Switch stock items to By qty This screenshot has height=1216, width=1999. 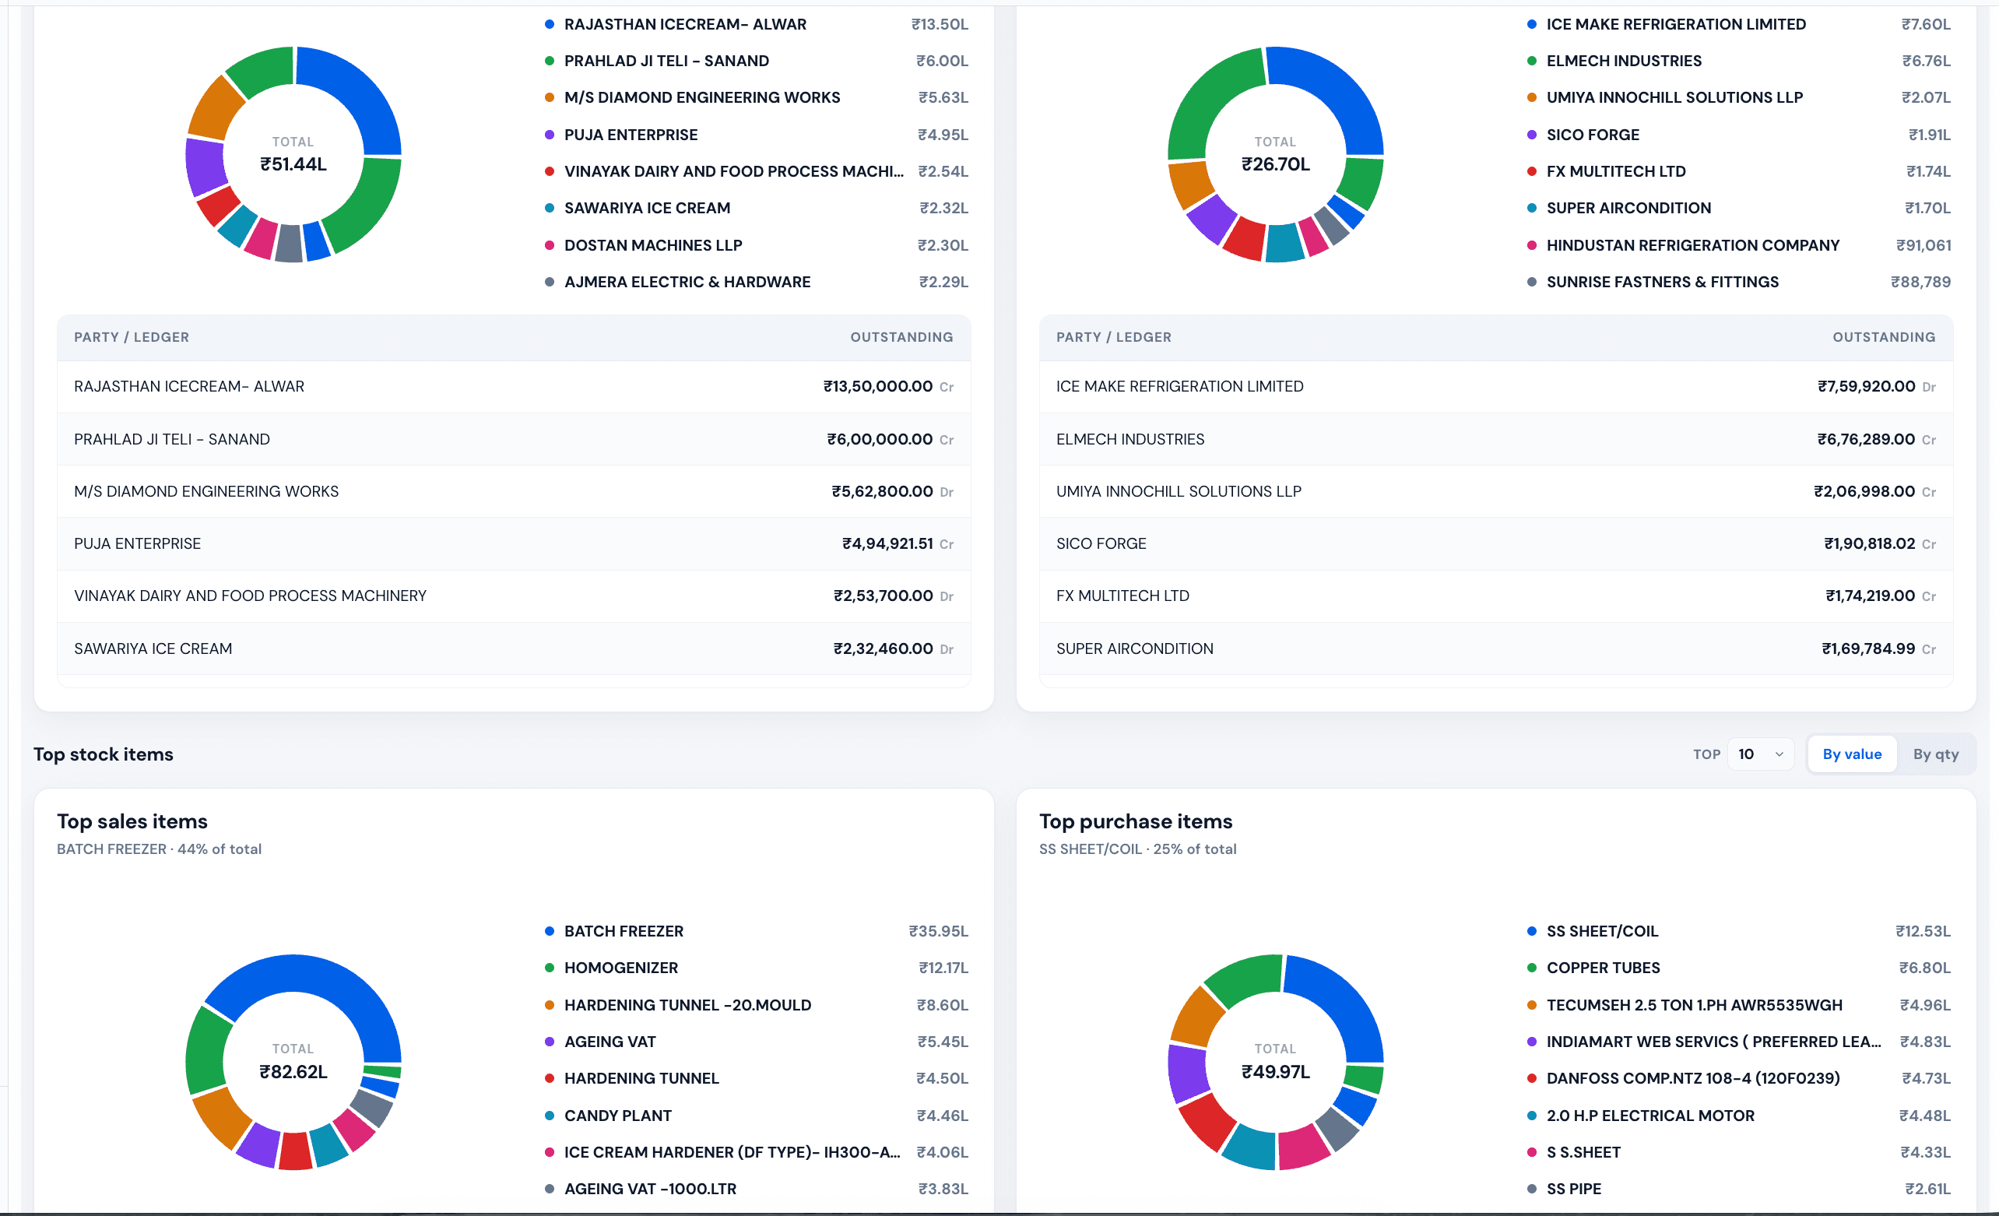point(1935,754)
